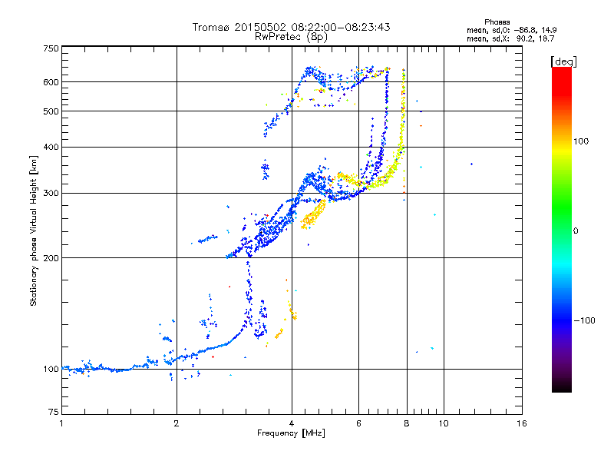Click the colorbar label '-100'
Image resolution: width=614 pixels, height=461 pixels.
coord(584,320)
